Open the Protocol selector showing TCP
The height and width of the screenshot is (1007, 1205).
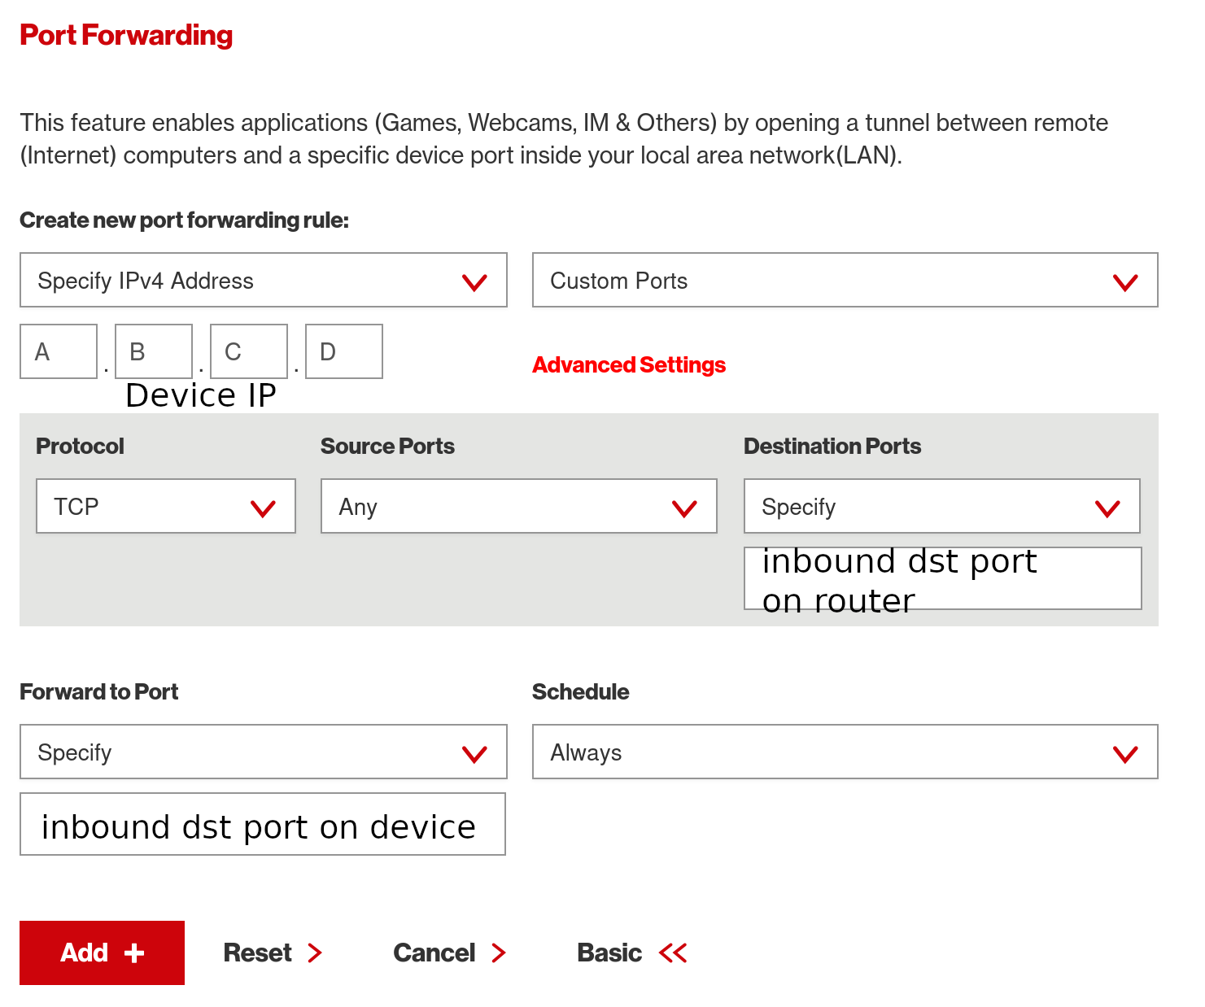(x=165, y=506)
